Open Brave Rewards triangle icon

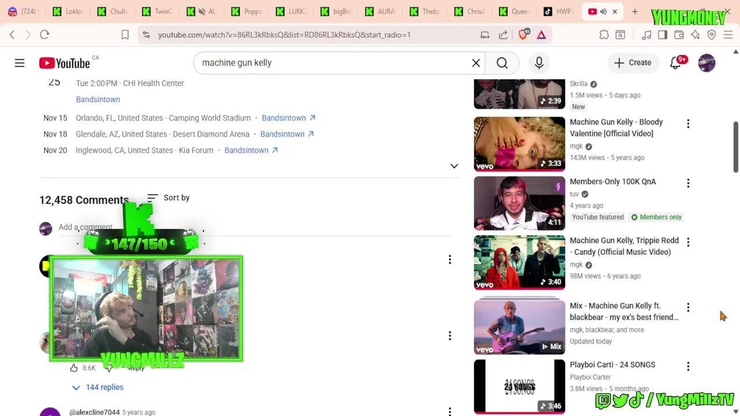coord(541,35)
